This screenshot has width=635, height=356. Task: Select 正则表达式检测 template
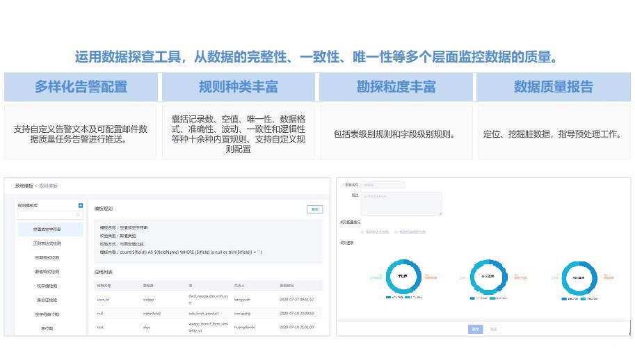[47, 243]
